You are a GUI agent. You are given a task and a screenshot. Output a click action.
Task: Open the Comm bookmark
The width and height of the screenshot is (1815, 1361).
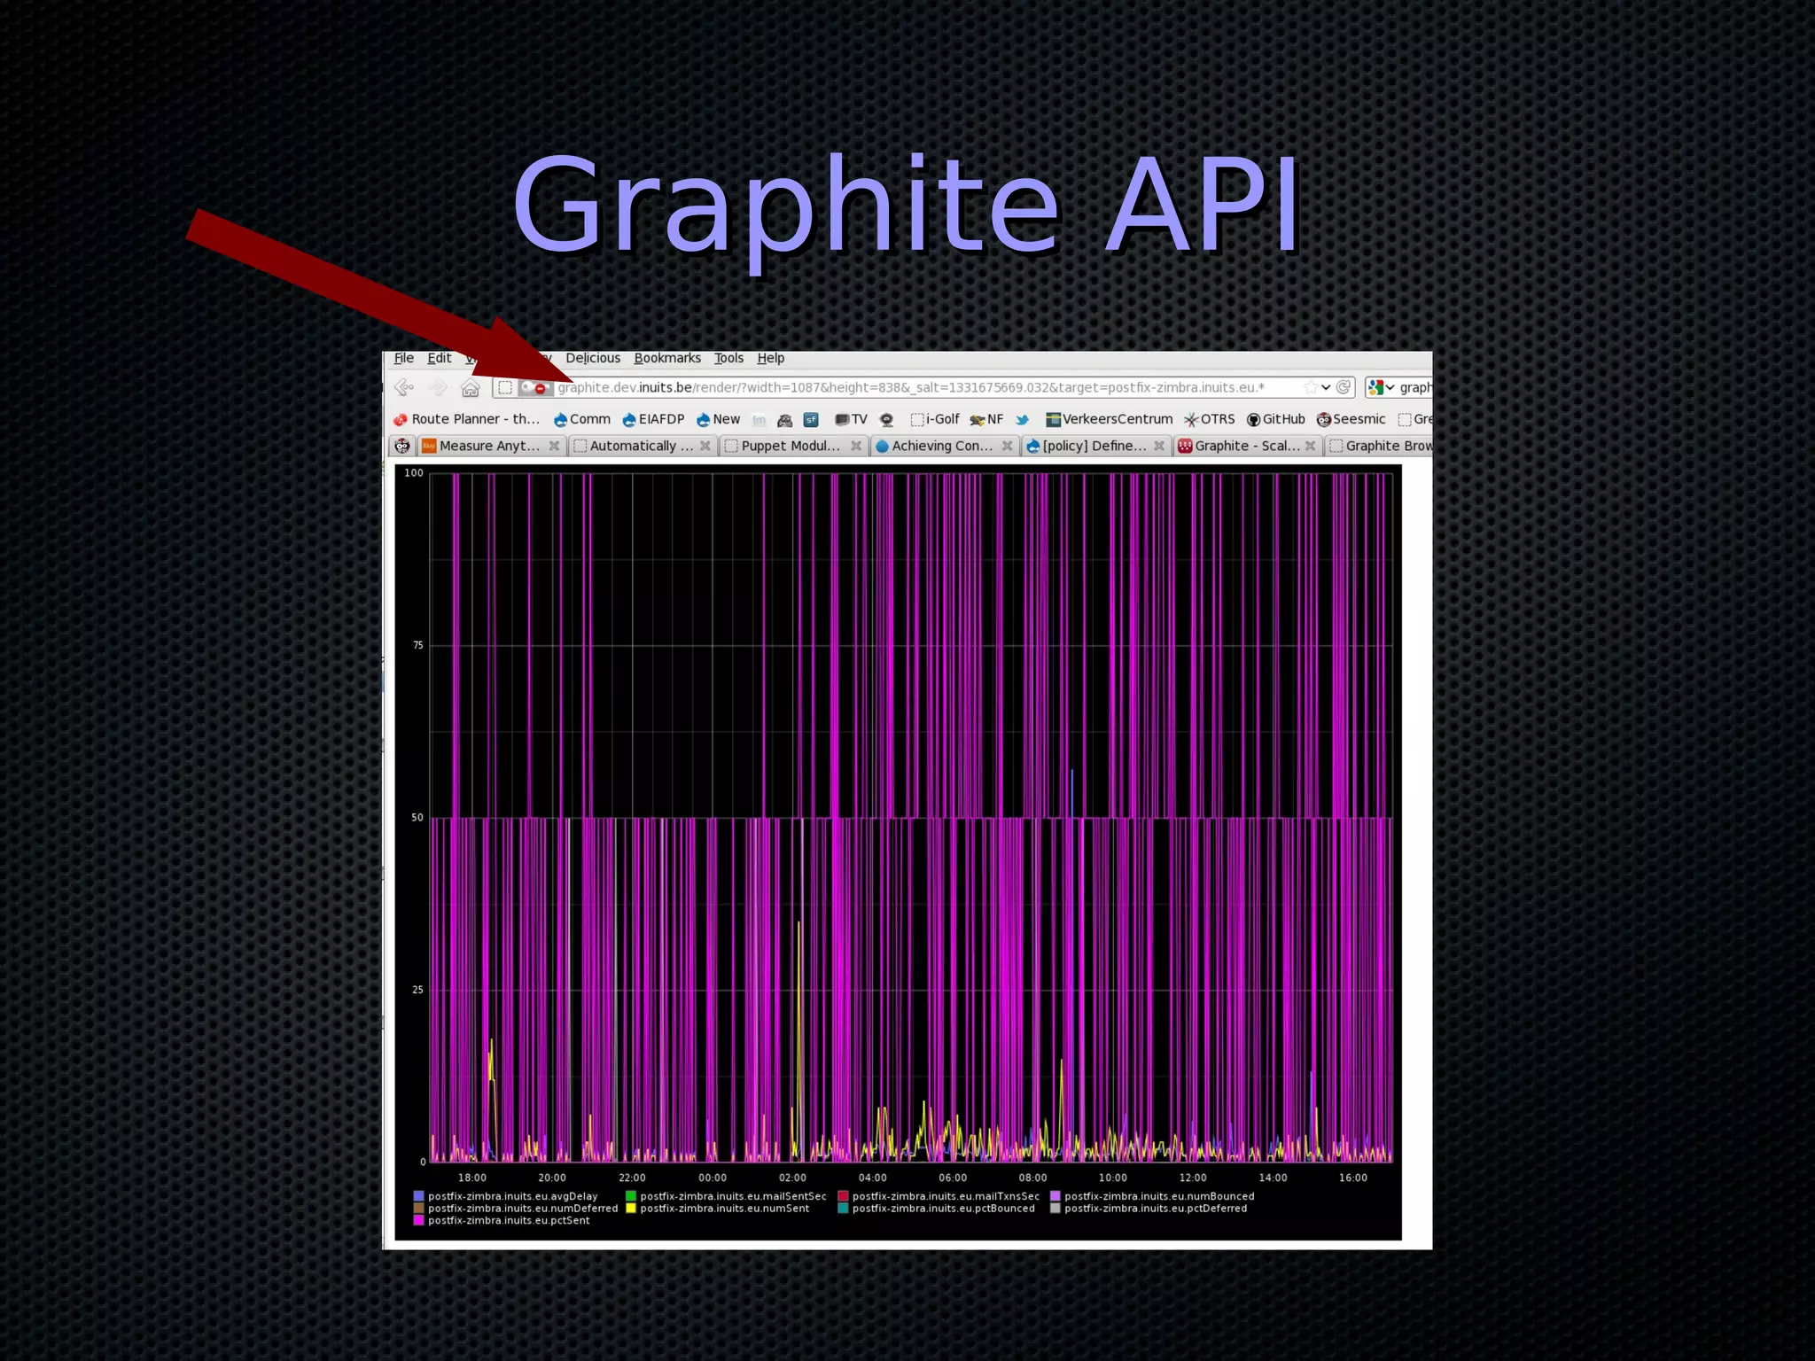tap(582, 419)
